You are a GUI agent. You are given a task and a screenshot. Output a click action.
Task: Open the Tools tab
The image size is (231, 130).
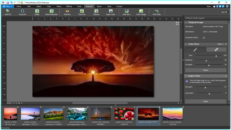pyautogui.click(x=79, y=6)
